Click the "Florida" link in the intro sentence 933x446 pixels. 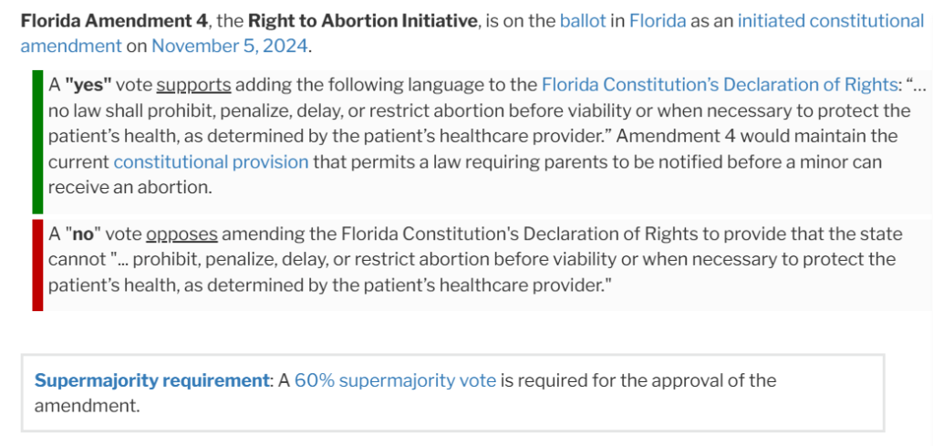[657, 20]
